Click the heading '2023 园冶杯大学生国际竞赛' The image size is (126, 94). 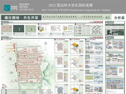tap(71, 5)
